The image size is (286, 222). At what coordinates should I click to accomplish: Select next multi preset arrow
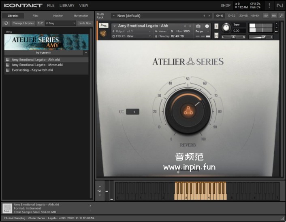(x=209, y=16)
